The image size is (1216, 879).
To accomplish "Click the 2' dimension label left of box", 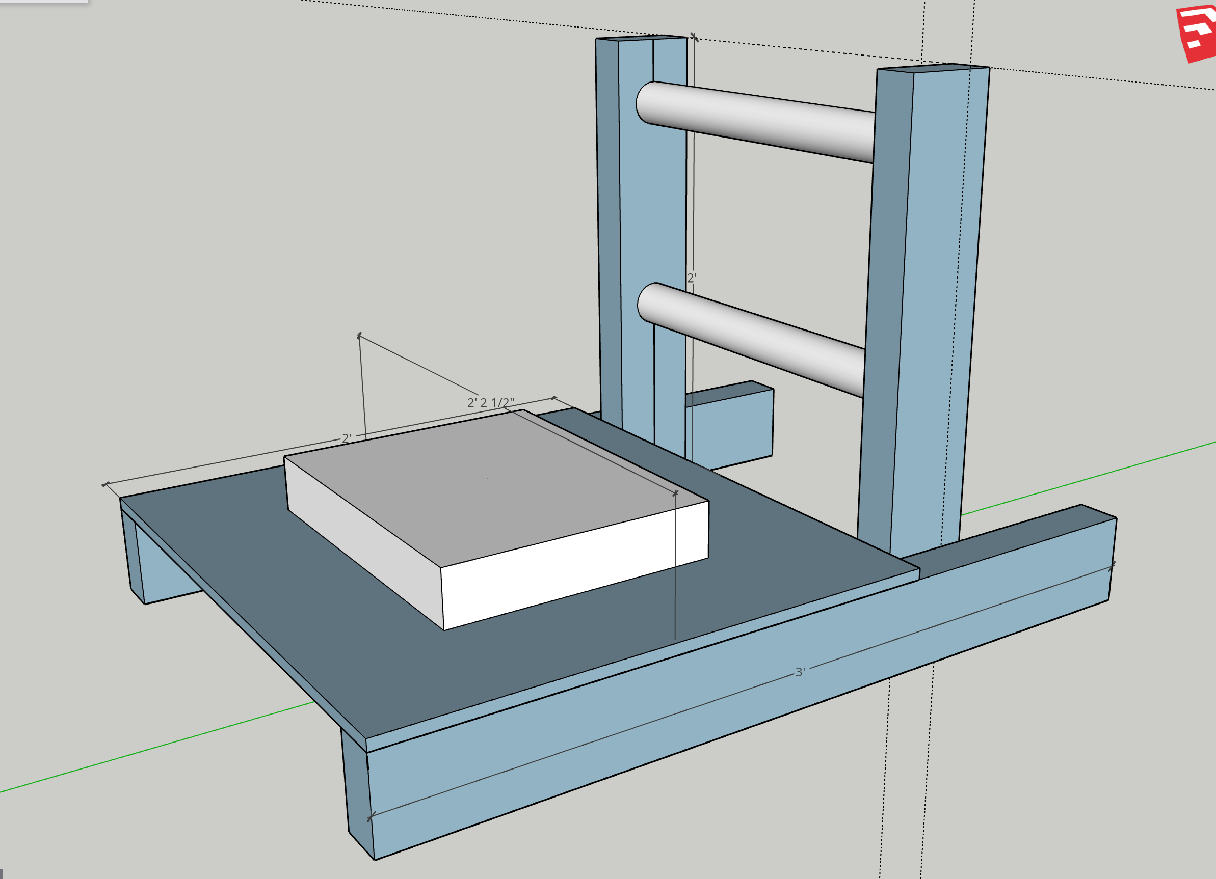I will coord(347,438).
